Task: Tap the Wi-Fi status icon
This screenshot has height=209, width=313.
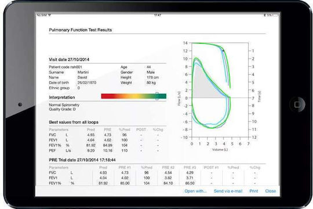Action: [x=49, y=15]
